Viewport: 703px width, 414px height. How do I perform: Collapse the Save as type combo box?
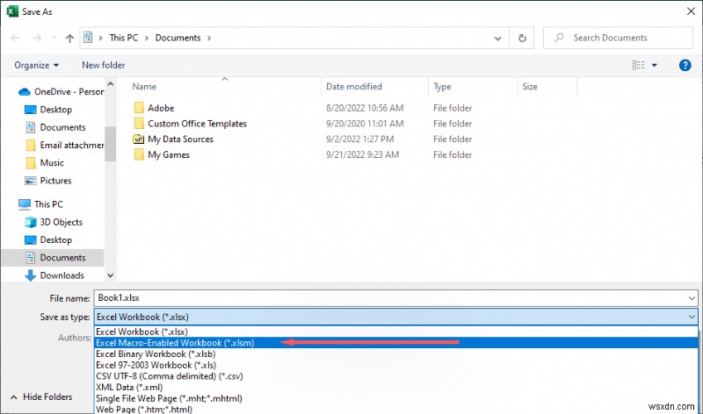692,317
